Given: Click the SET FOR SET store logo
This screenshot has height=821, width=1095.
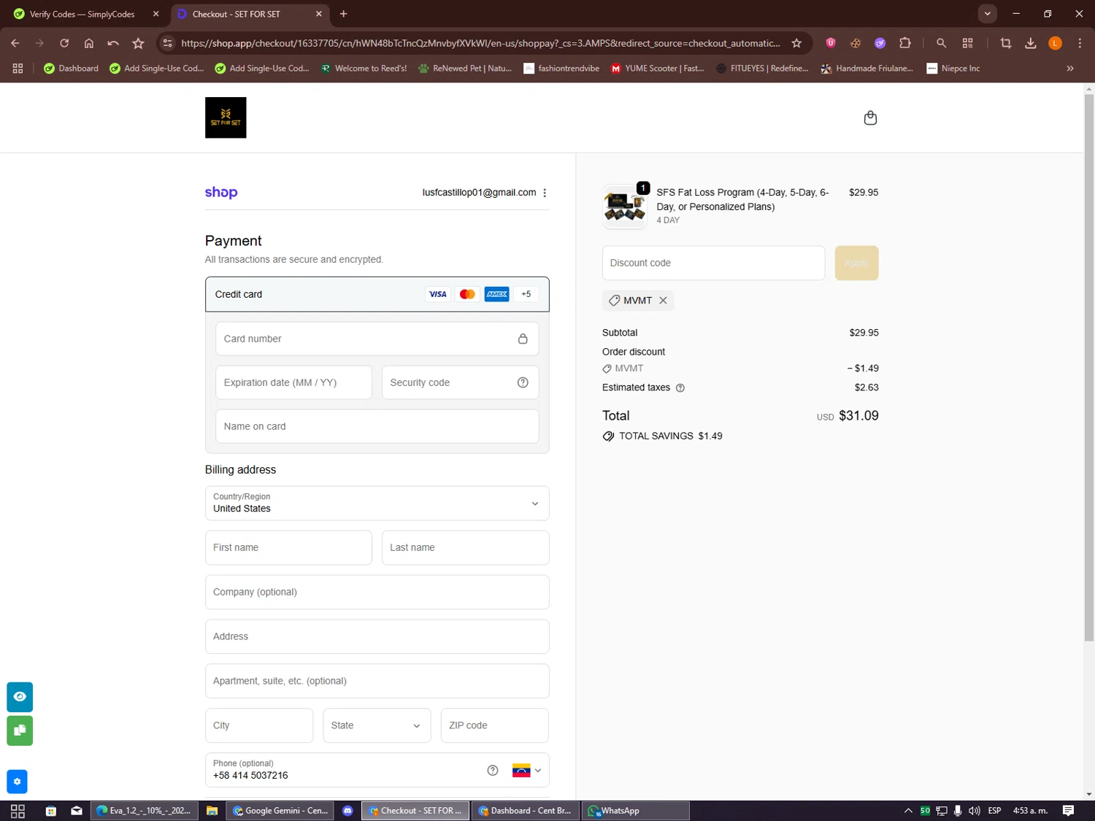Looking at the screenshot, I should pos(226,117).
